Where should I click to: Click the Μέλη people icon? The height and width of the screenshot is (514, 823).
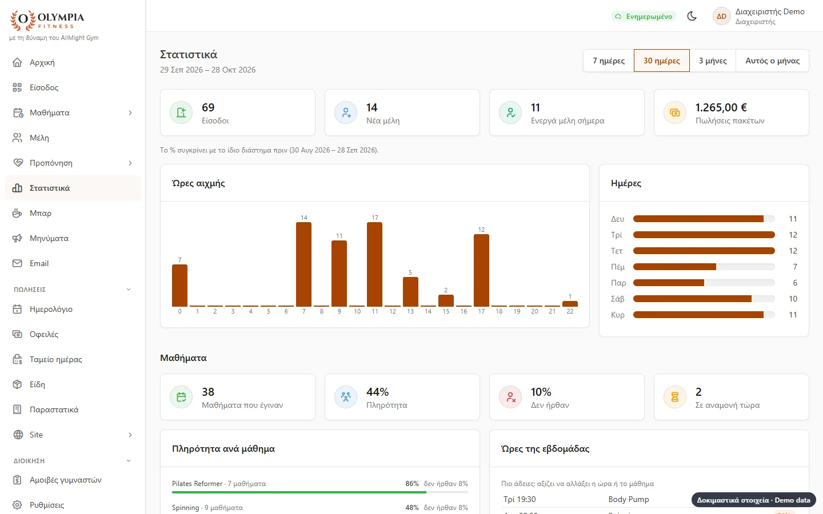pos(18,138)
